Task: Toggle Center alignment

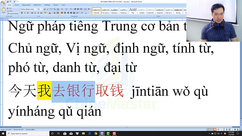Action: pyautogui.click(x=65, y=13)
